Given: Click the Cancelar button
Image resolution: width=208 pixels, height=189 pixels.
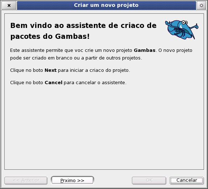Looking at the screenshot, I should point(187,180).
